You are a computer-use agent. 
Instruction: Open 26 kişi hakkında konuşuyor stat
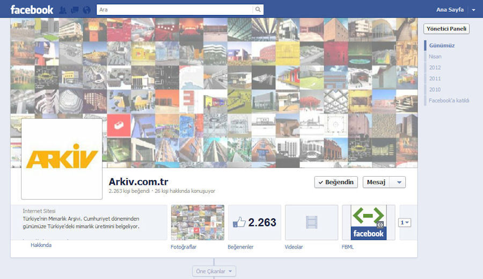185,191
